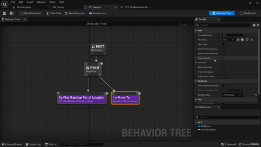Image resolution: width=261 pixels, height=147 pixels.
Task: Open Details property matrix grid icon
Action: pyautogui.click(x=254, y=25)
